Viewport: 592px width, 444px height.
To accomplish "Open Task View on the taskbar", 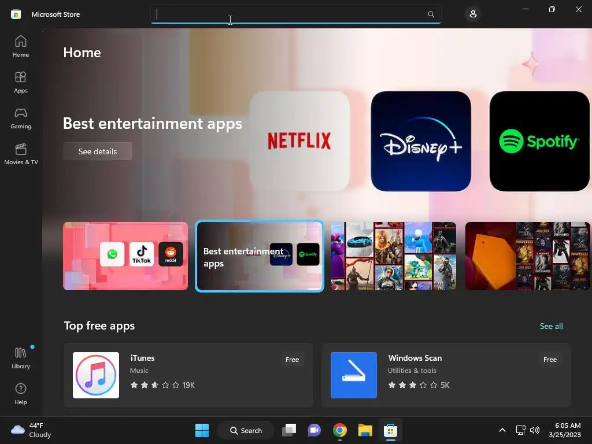I will pos(289,430).
